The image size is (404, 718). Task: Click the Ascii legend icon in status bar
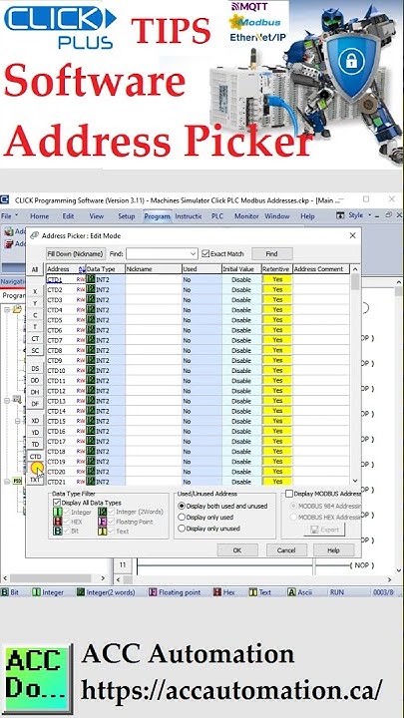coord(291,592)
